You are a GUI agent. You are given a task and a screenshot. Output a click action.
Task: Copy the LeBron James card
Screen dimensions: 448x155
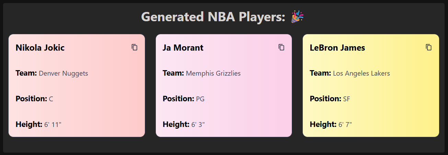pos(428,48)
